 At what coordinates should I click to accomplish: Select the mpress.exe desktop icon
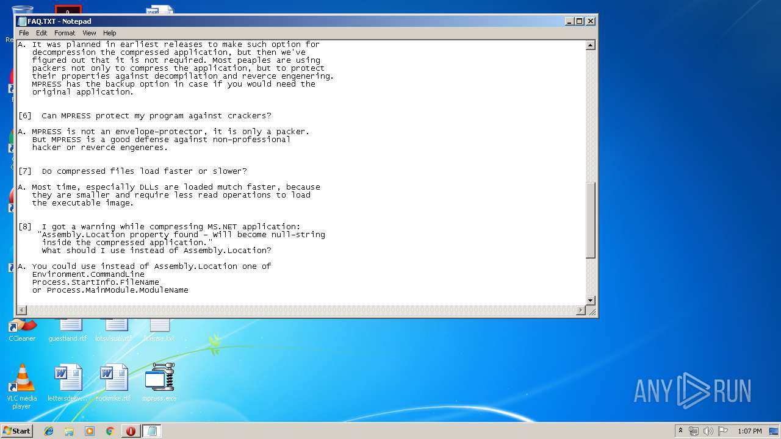tap(159, 383)
